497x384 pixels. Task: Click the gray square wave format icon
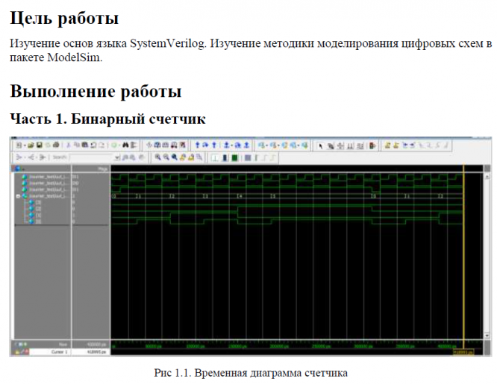pyautogui.click(x=248, y=157)
